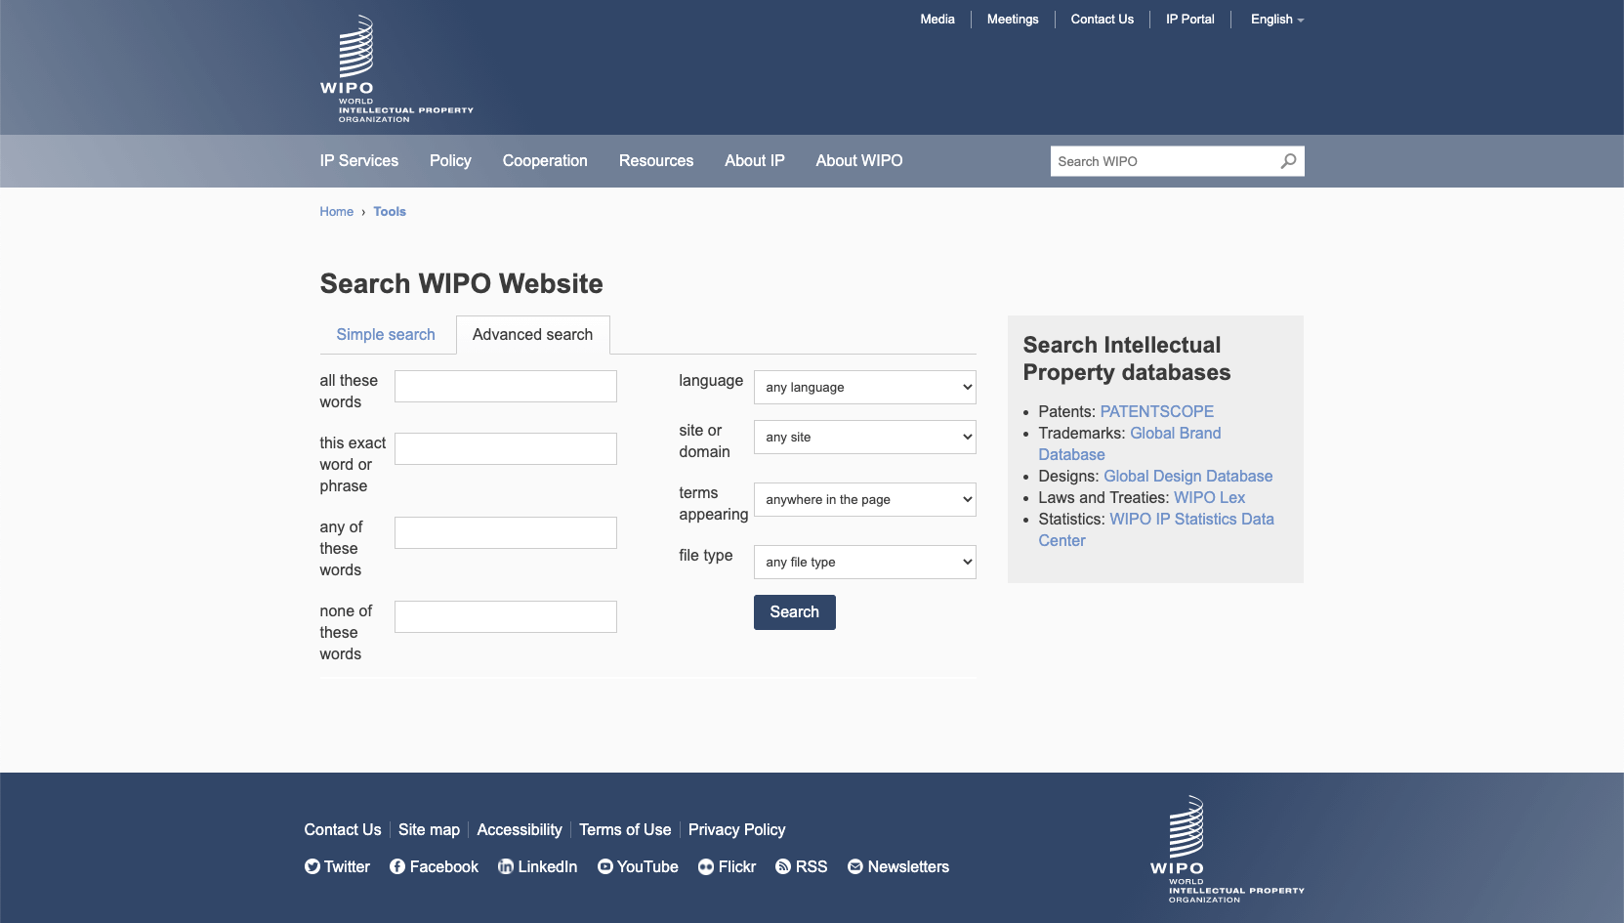Click the Facebook icon in footer
The image size is (1624, 923).
(397, 866)
